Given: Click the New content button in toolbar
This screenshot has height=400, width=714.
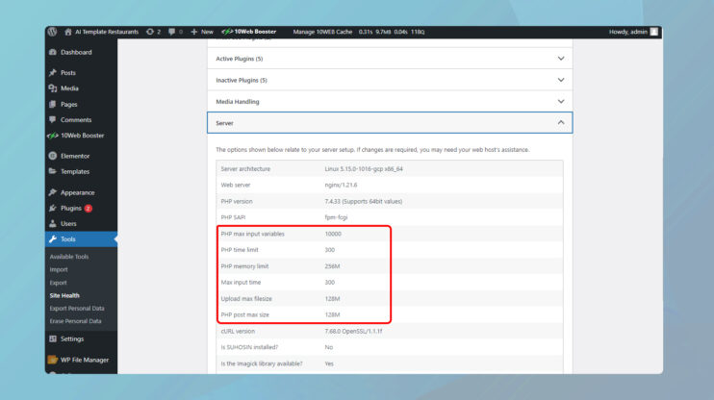Looking at the screenshot, I should (x=202, y=32).
